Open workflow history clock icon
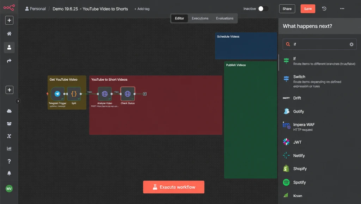The image size is (361, 204). coord(324,9)
